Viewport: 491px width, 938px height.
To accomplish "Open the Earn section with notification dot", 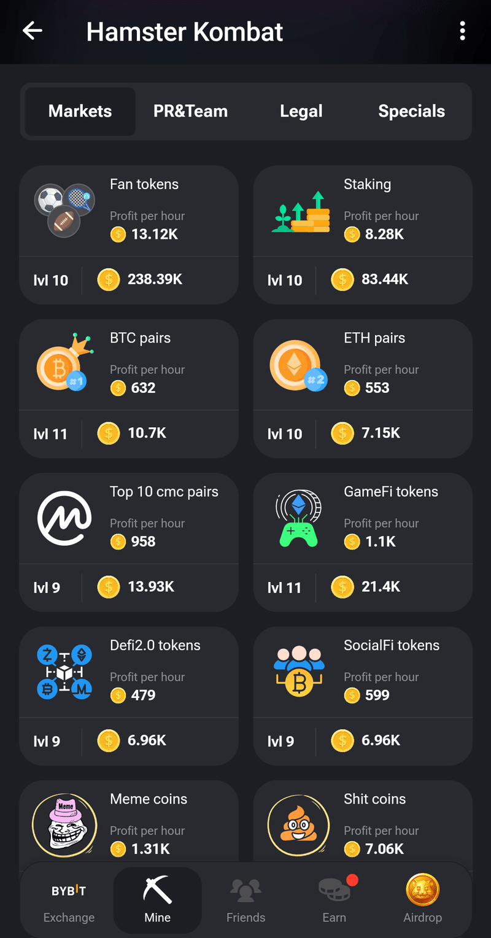I will click(334, 901).
